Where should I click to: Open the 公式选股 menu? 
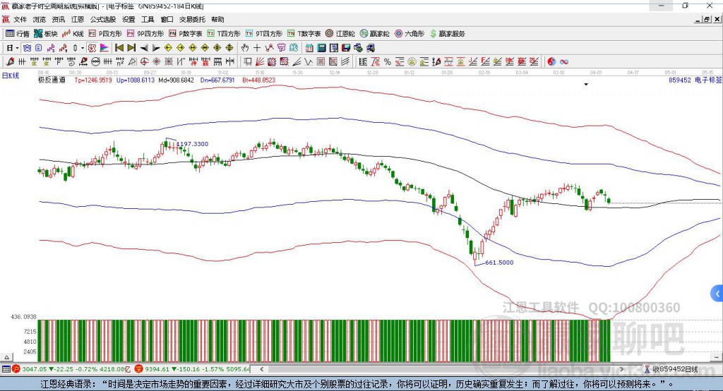(x=103, y=19)
